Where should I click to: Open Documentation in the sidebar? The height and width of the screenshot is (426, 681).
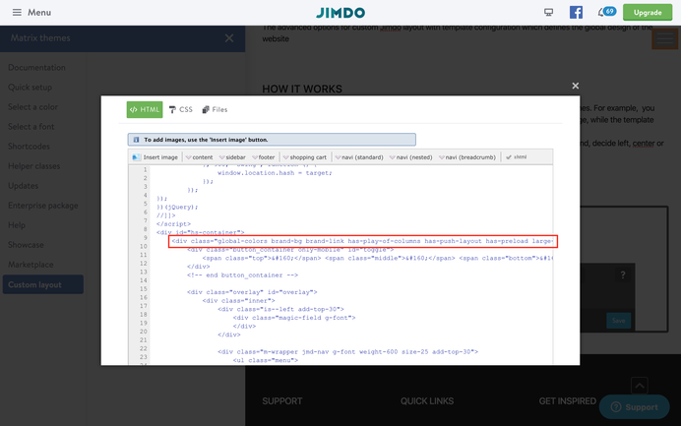[x=37, y=68]
